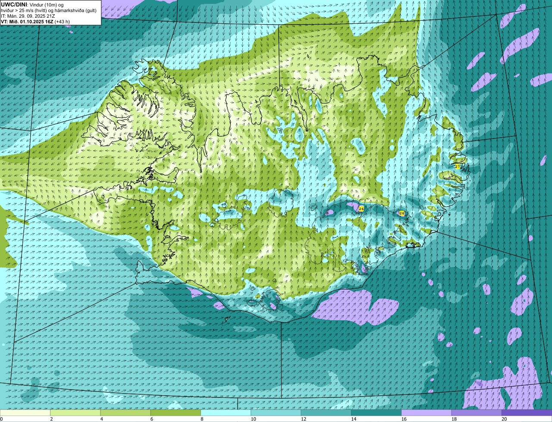The width and height of the screenshot is (552, 422).
Task: Click the light lavender 16–18 m/s legend swatch
Action: click(x=427, y=413)
